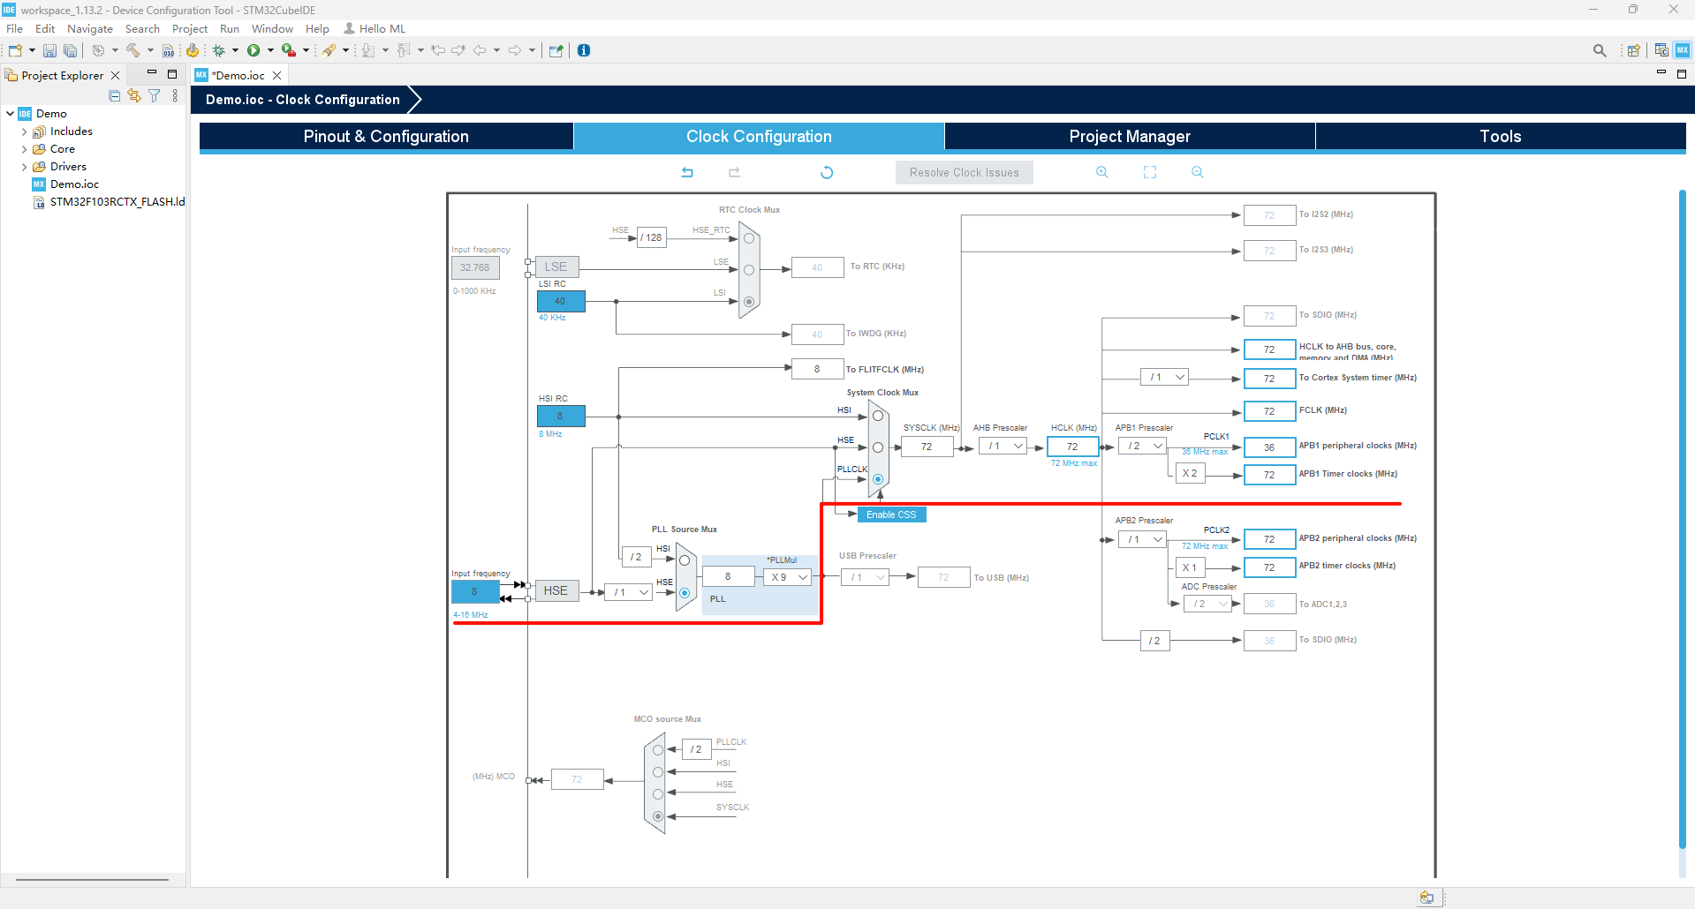Click the HCLK (MHz) value field
Viewport: 1695px width, 909px height.
tap(1072, 447)
